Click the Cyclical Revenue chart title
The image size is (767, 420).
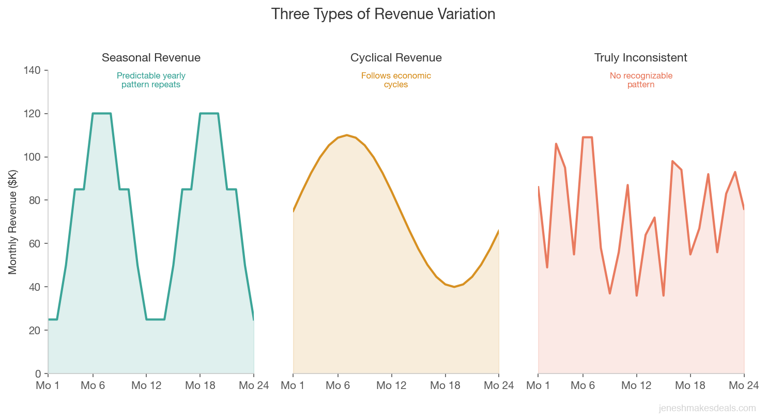pos(396,57)
